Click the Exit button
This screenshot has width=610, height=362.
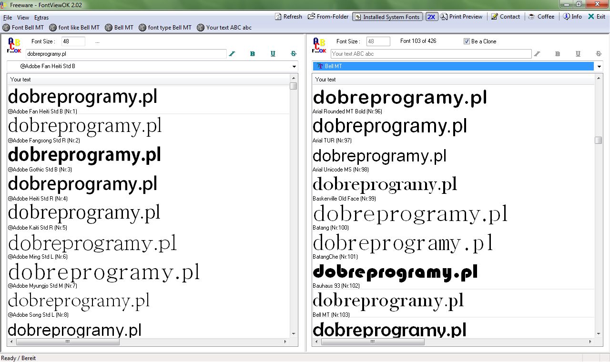[597, 17]
